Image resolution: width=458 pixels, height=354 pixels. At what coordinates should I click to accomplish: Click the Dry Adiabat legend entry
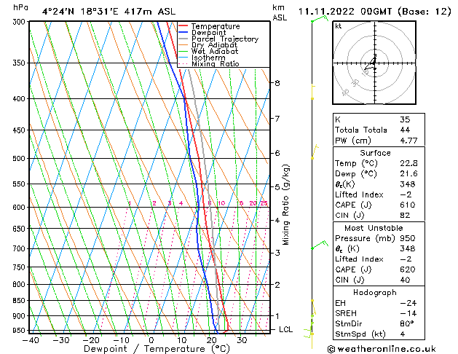coord(214,45)
